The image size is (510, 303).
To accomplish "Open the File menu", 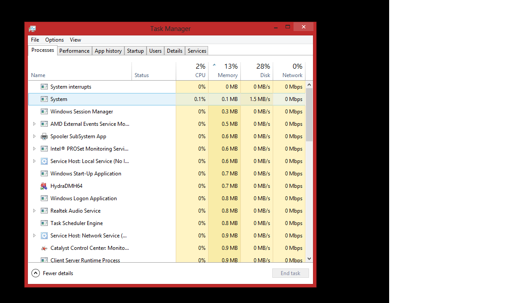I will [x=35, y=40].
